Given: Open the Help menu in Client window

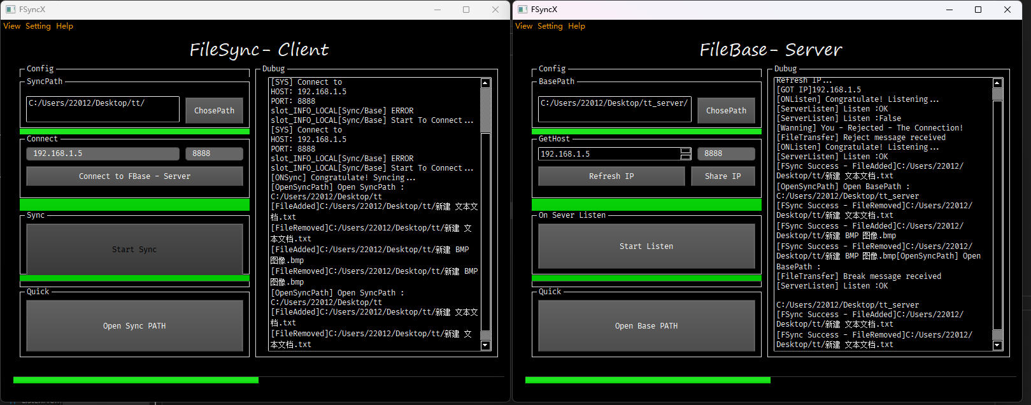Looking at the screenshot, I should pos(64,26).
